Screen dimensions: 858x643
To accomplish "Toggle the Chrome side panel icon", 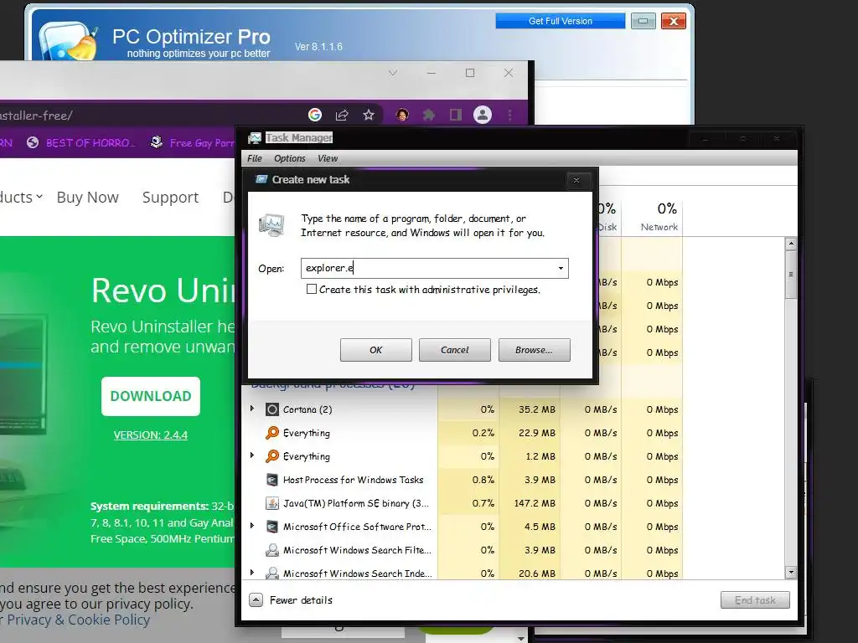I will click(455, 115).
